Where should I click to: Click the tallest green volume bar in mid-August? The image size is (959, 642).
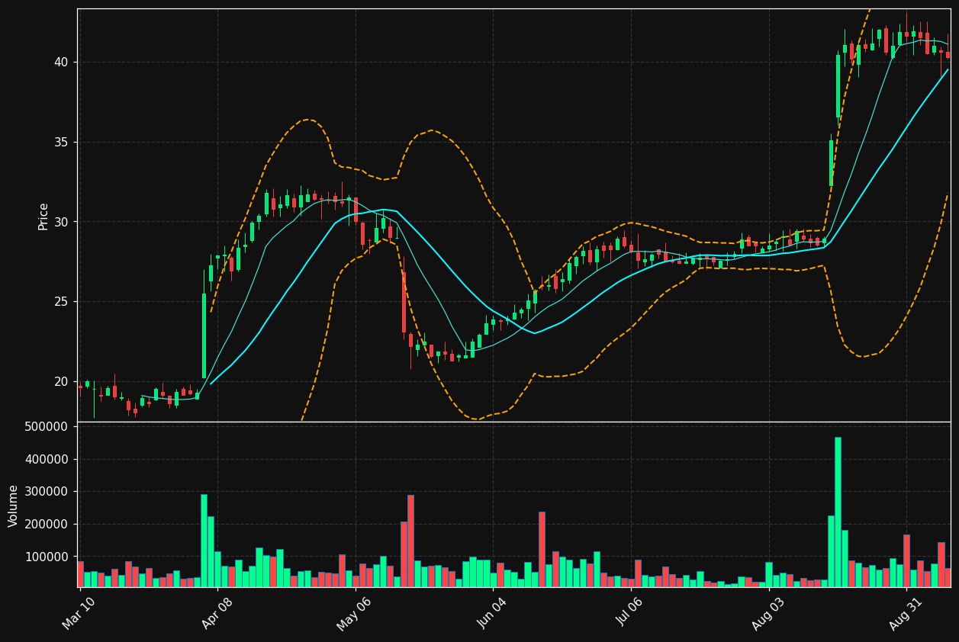coord(838,512)
